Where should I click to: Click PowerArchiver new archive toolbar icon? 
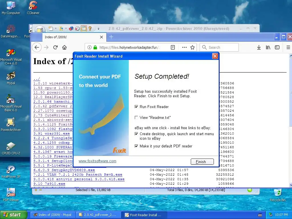pyautogui.click(x=50, y=29)
